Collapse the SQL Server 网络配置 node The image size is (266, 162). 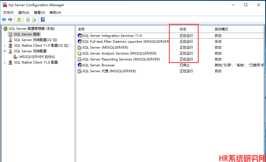tap(5, 51)
